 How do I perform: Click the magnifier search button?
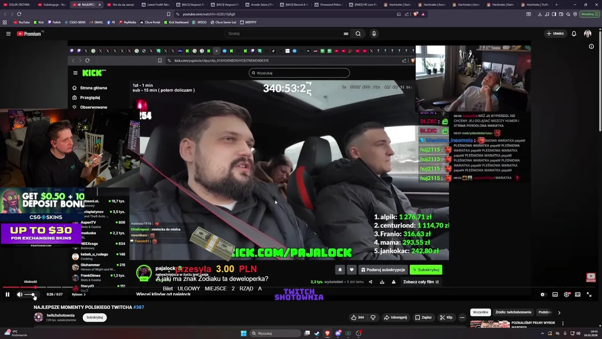click(x=358, y=33)
